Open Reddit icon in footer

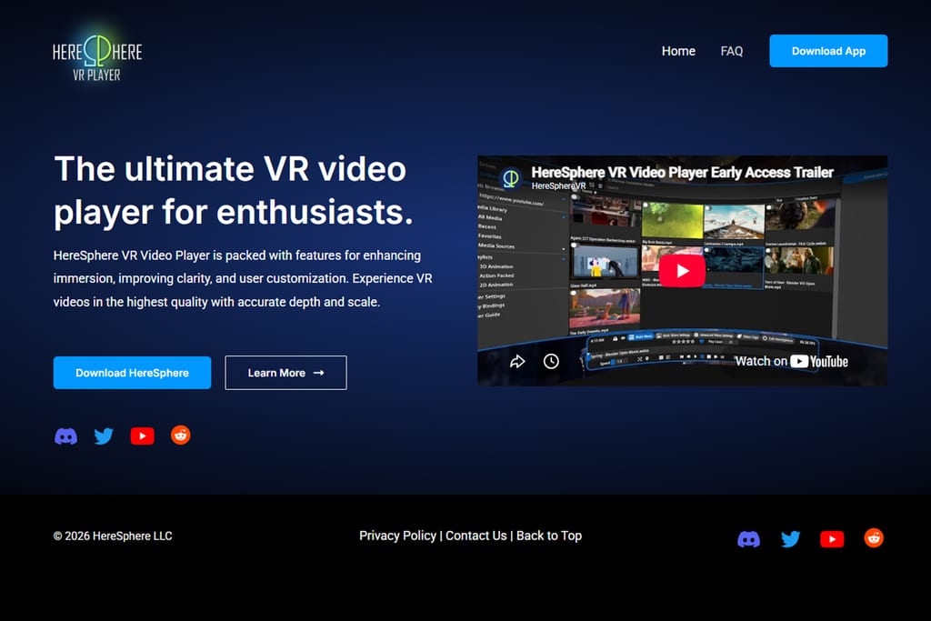coord(874,538)
